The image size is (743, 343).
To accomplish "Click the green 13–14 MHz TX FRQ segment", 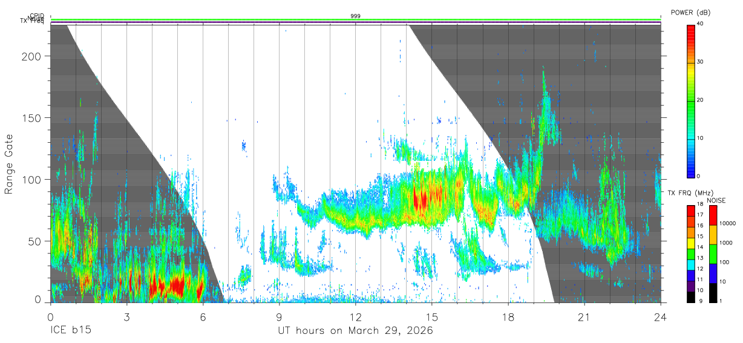I will point(691,254).
